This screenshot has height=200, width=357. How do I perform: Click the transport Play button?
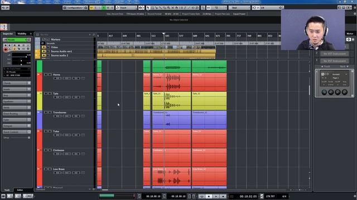(x=216, y=196)
